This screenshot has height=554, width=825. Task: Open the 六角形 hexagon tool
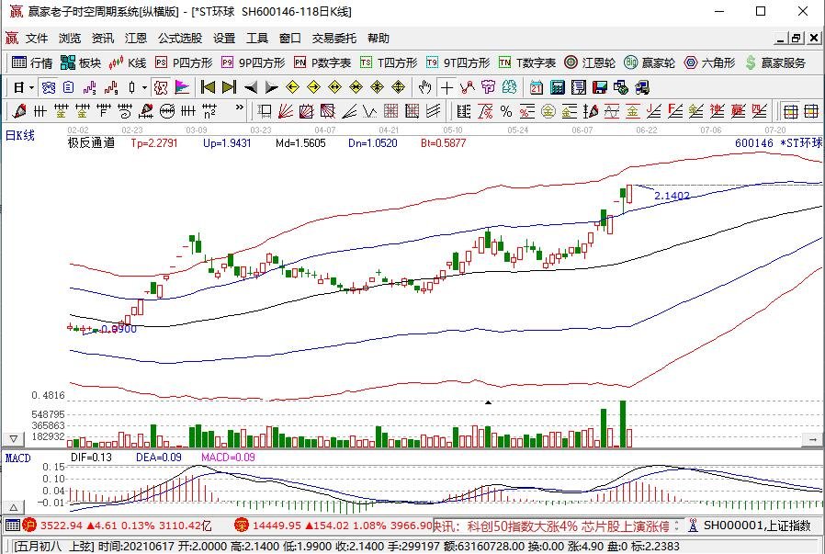709,63
